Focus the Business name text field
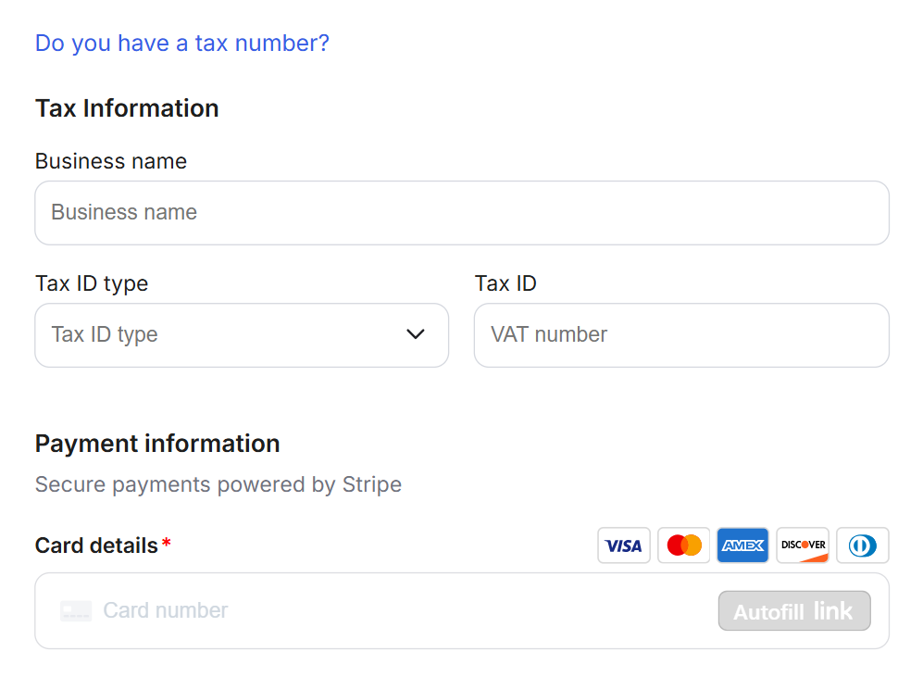Viewport: 923px width, 677px height. click(461, 213)
